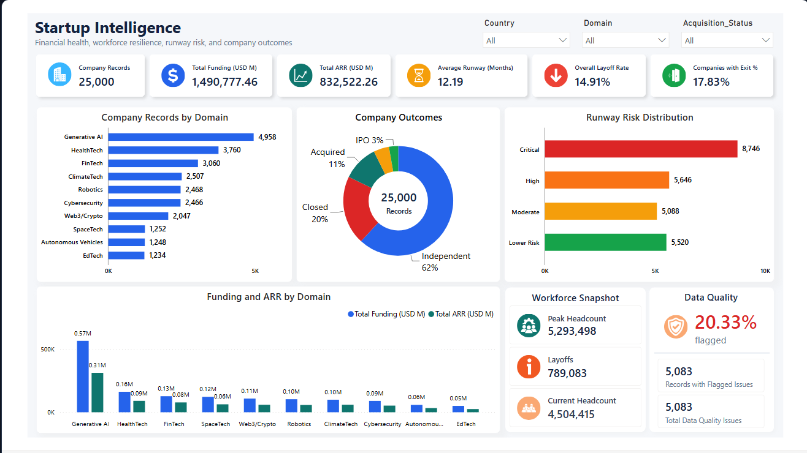The image size is (807, 453).
Task: Click the Company Records building icon
Action: pyautogui.click(x=59, y=75)
